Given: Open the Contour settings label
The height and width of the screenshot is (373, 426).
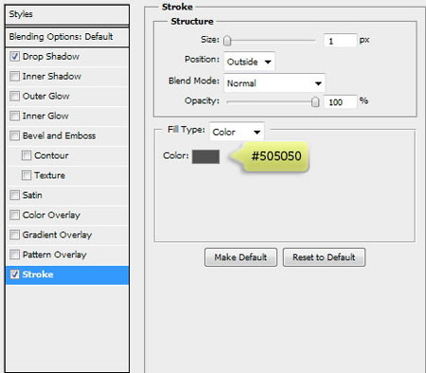Looking at the screenshot, I should pyautogui.click(x=51, y=155).
